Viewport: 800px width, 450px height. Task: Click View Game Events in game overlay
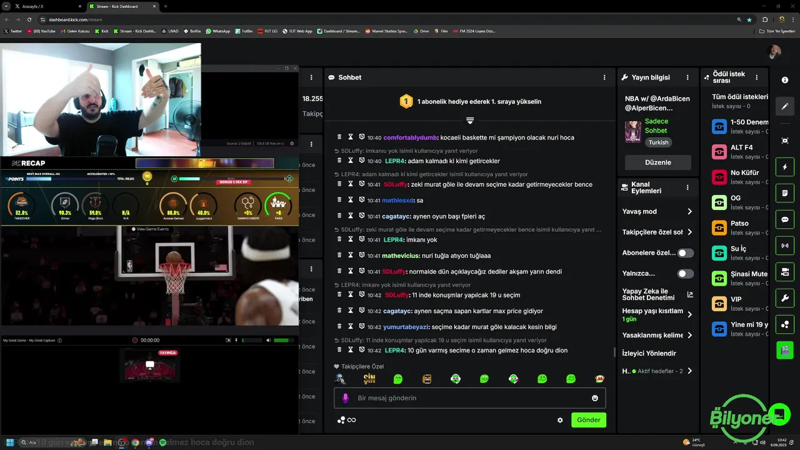click(150, 229)
